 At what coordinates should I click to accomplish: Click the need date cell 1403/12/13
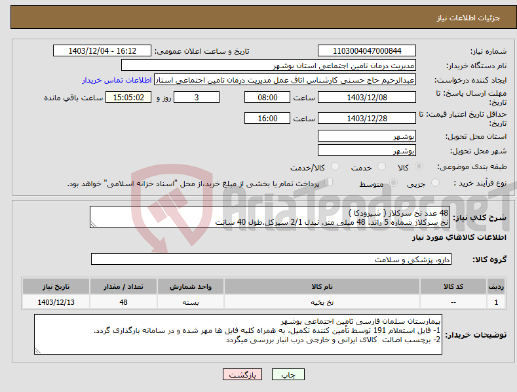[x=56, y=302]
